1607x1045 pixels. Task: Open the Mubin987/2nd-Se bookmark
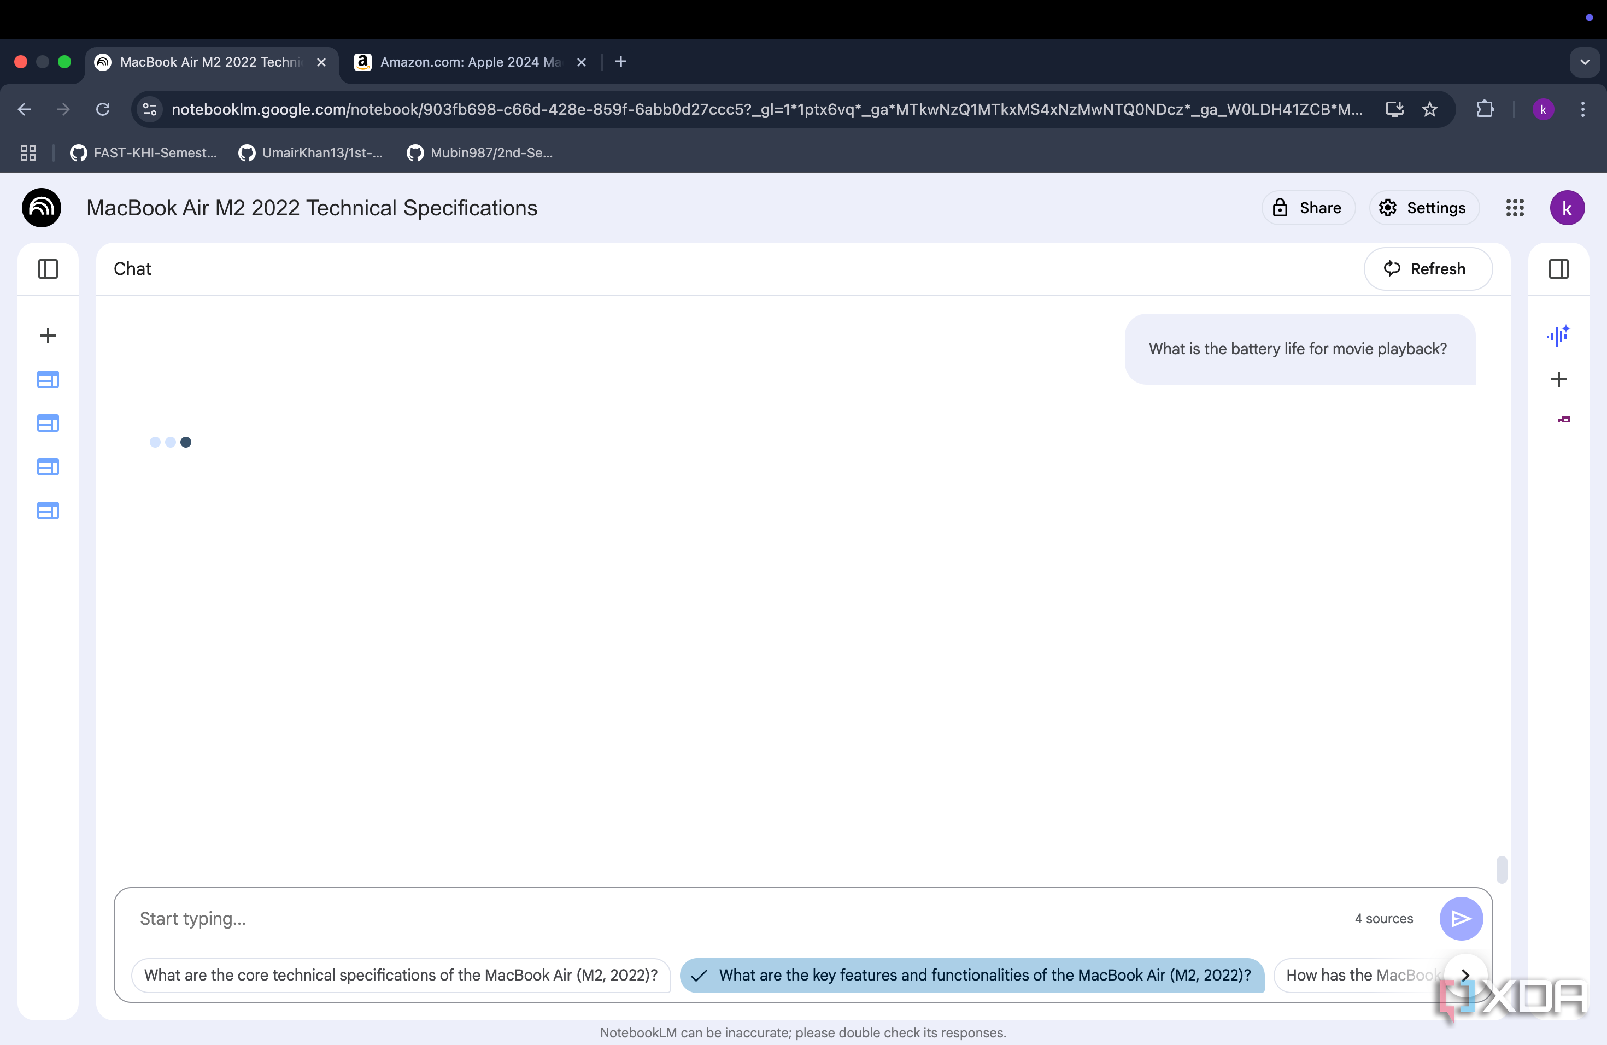click(480, 153)
